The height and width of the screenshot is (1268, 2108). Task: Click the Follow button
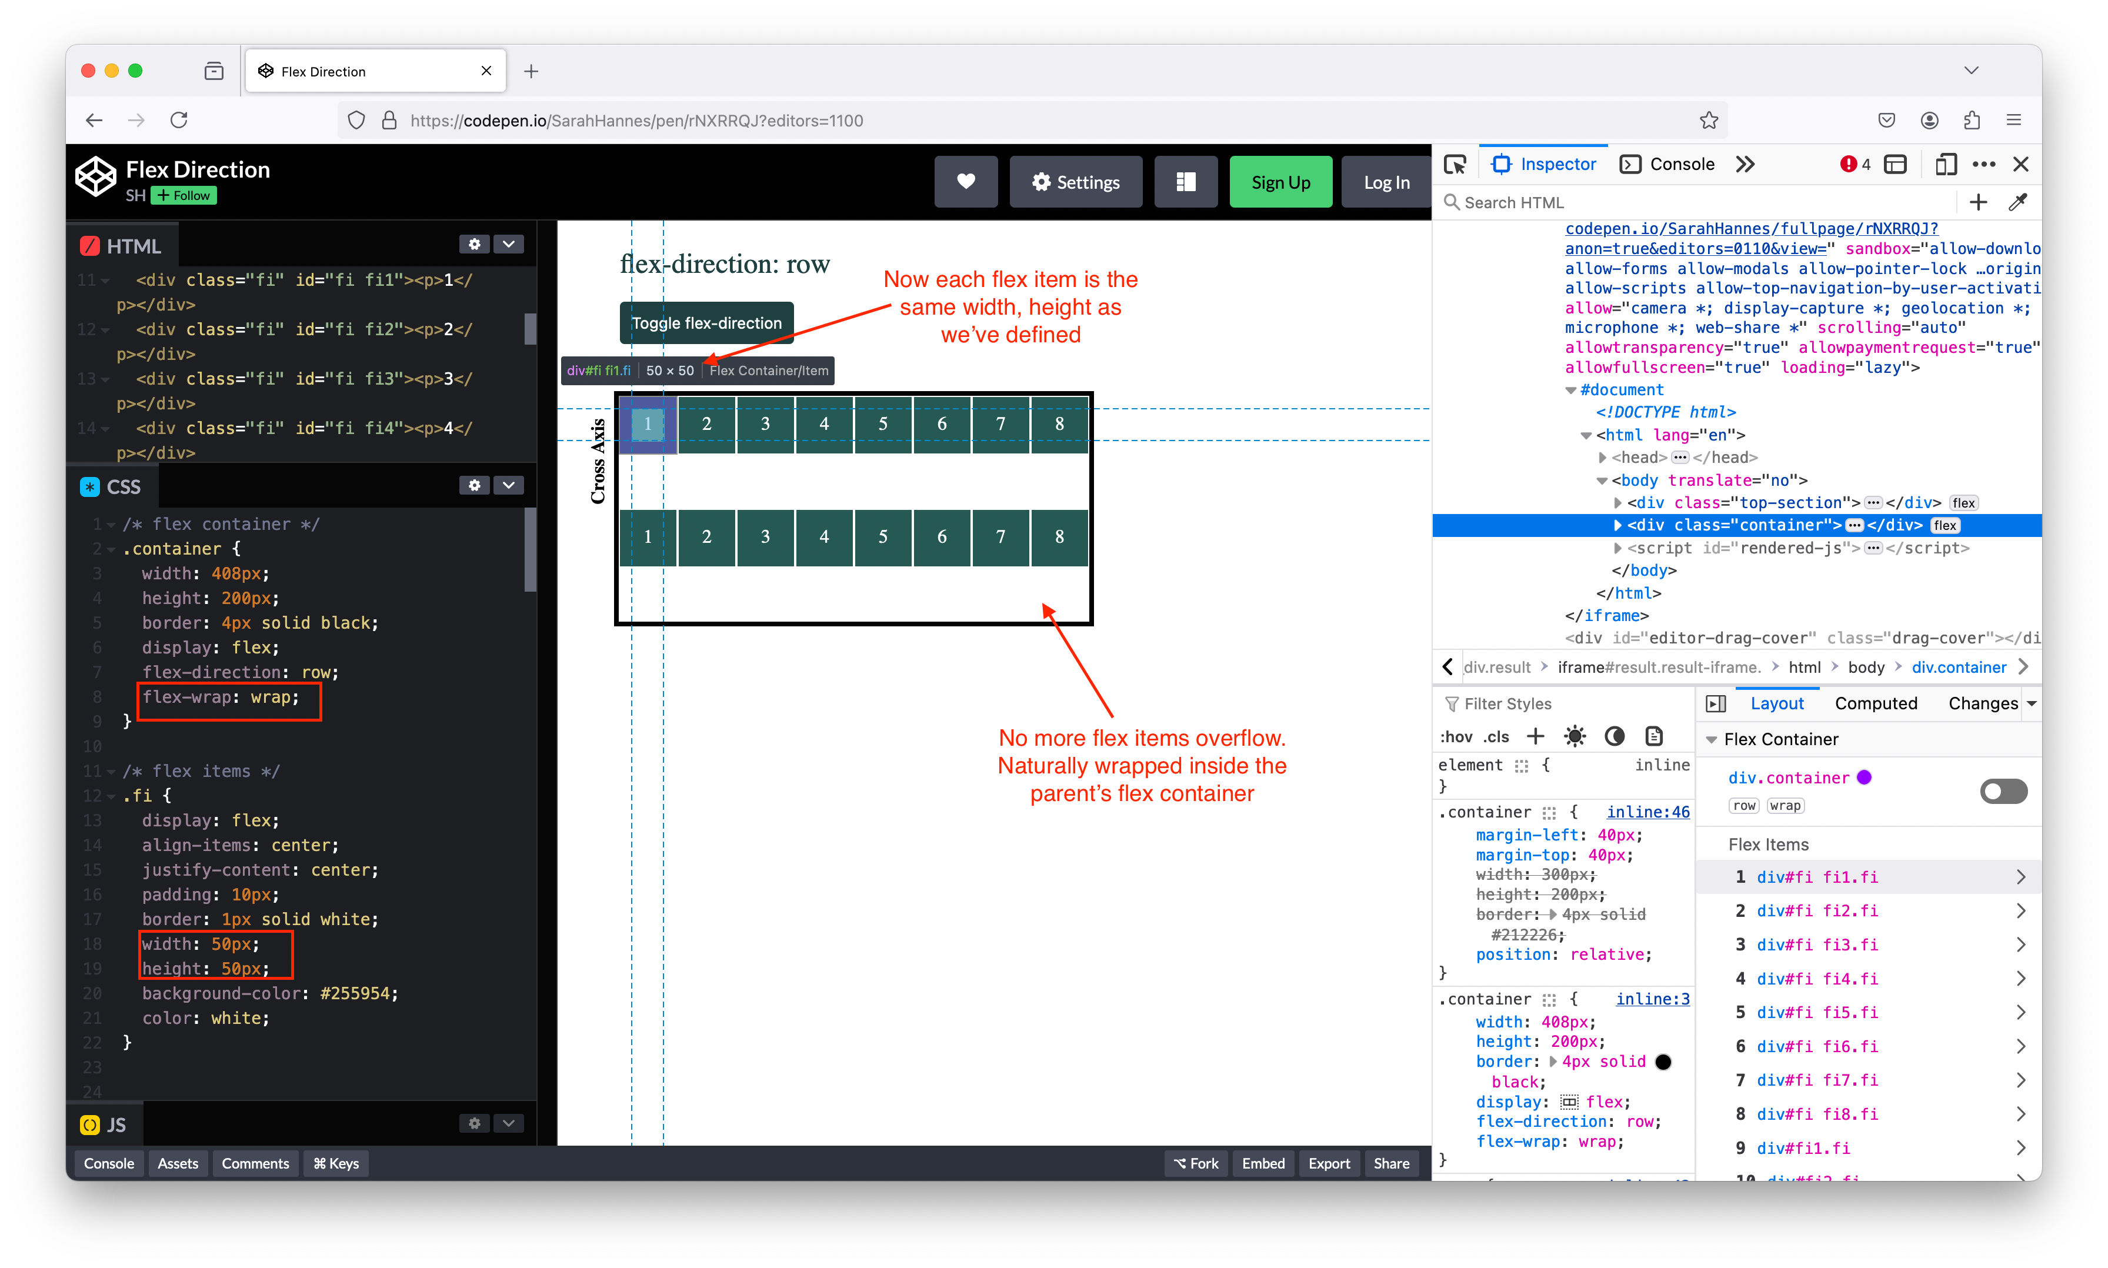pyautogui.click(x=184, y=196)
